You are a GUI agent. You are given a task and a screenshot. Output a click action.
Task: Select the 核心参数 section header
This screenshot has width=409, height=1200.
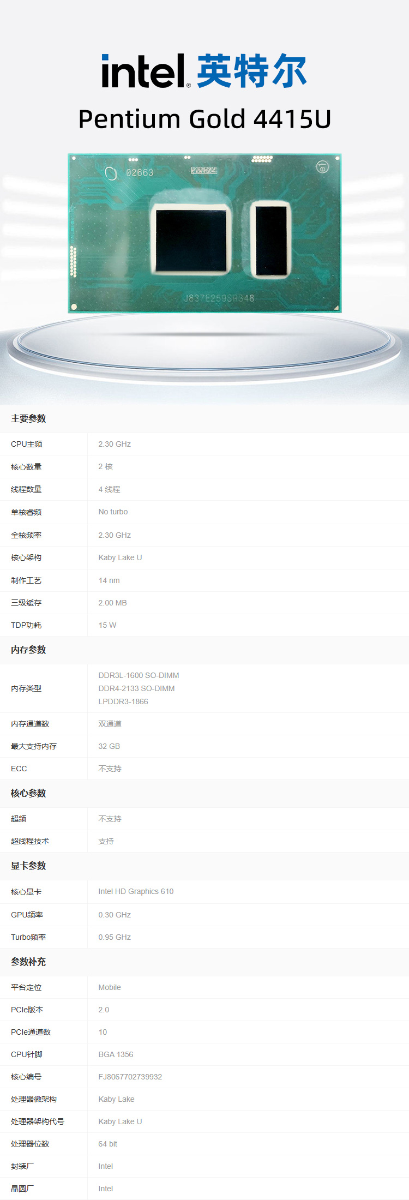pos(28,793)
